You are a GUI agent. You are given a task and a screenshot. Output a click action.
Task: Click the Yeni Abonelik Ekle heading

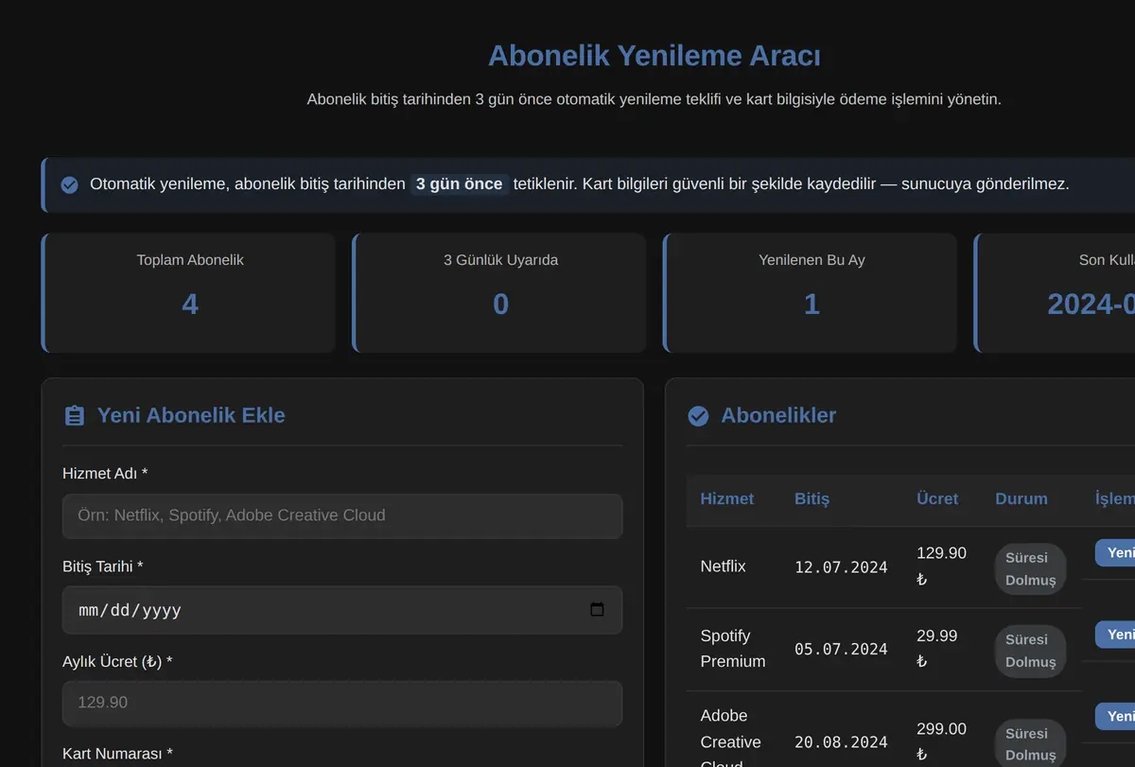click(x=191, y=415)
